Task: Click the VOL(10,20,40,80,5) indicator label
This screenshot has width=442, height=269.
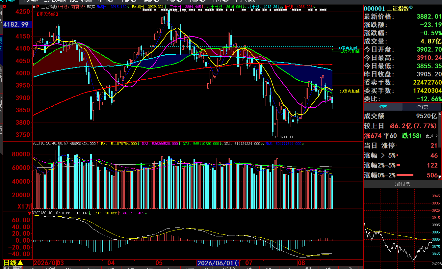Action: 50,144
